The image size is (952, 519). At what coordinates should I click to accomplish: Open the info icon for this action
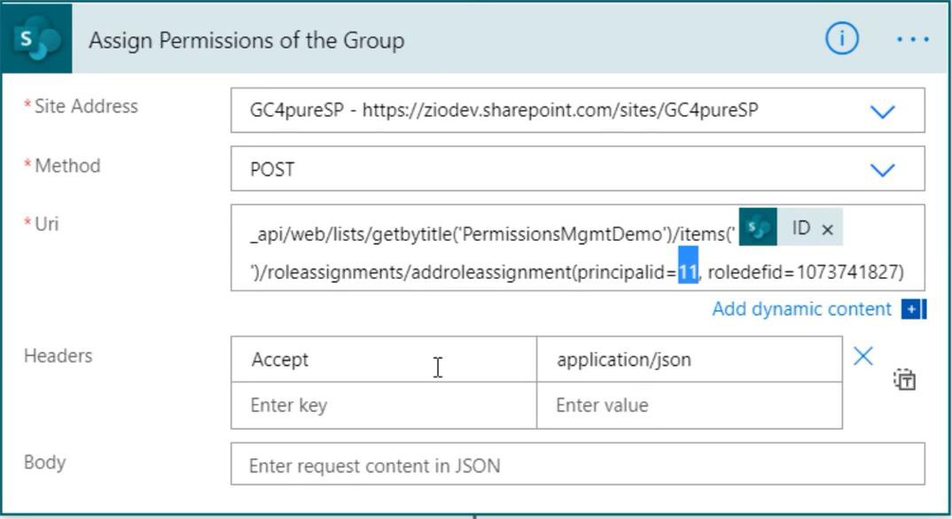point(841,39)
